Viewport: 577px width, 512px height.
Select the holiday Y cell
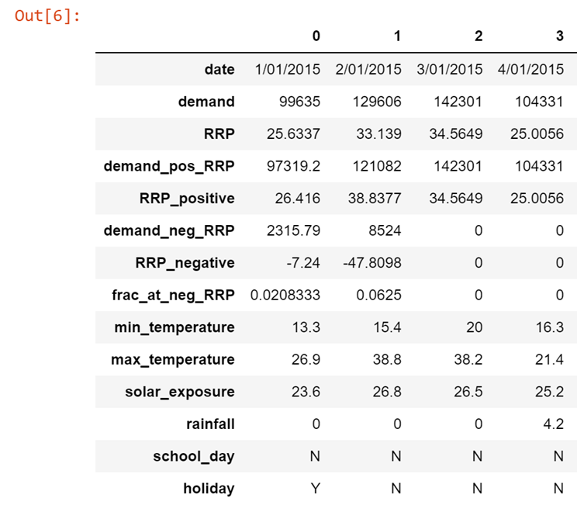pos(315,489)
